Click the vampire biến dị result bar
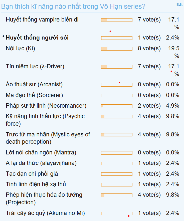Viewport: 184px width, 221px height. click(x=117, y=20)
